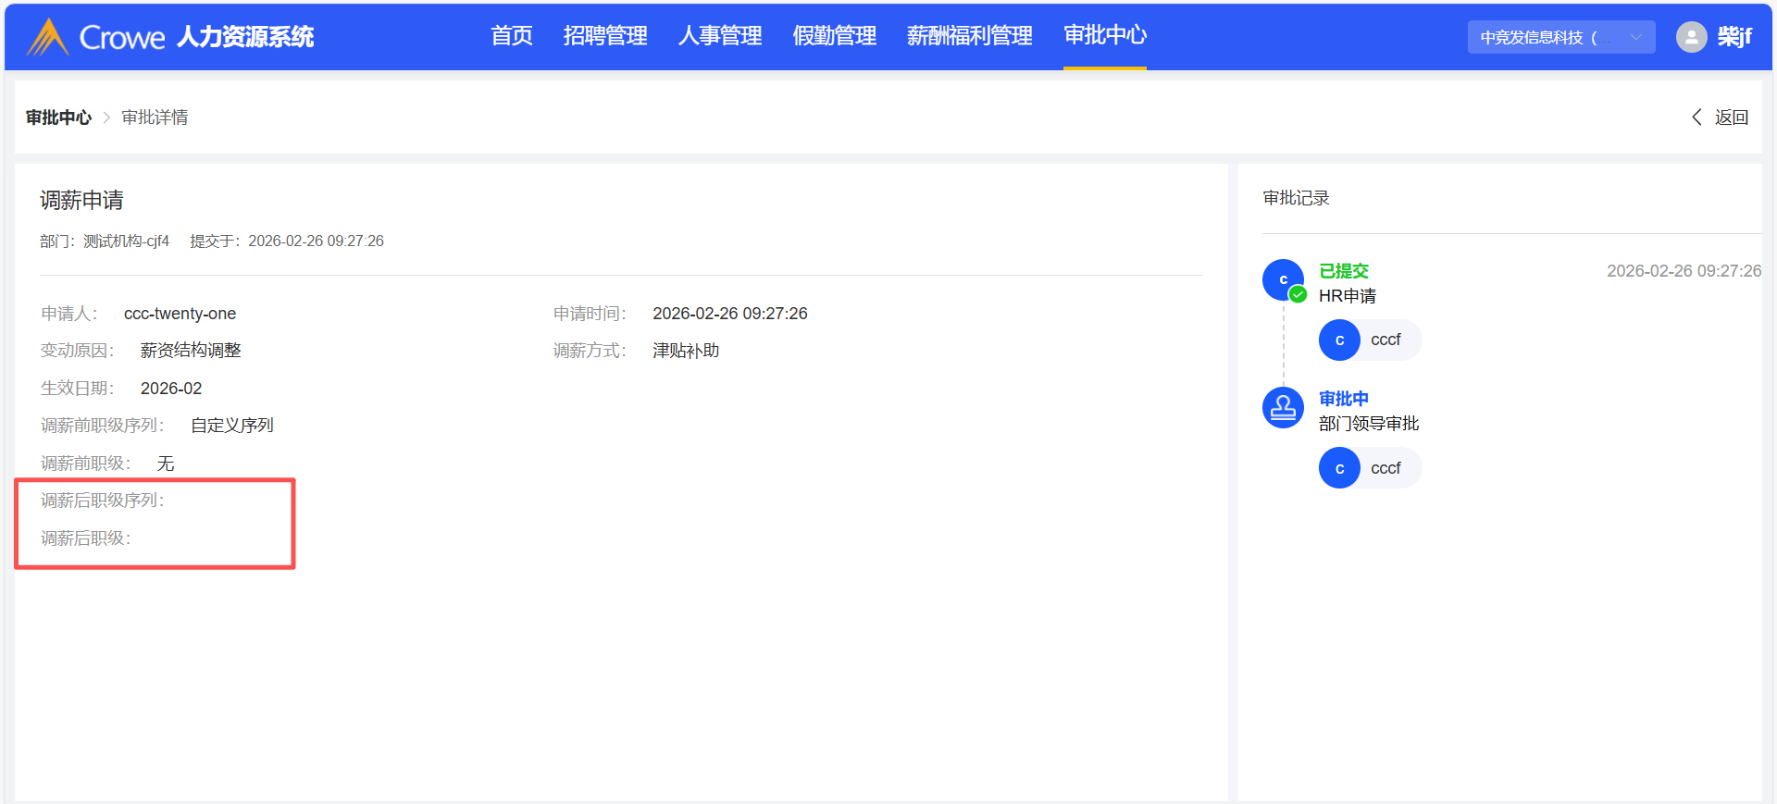Select the 审批中心 navigation tab

pos(1104,35)
